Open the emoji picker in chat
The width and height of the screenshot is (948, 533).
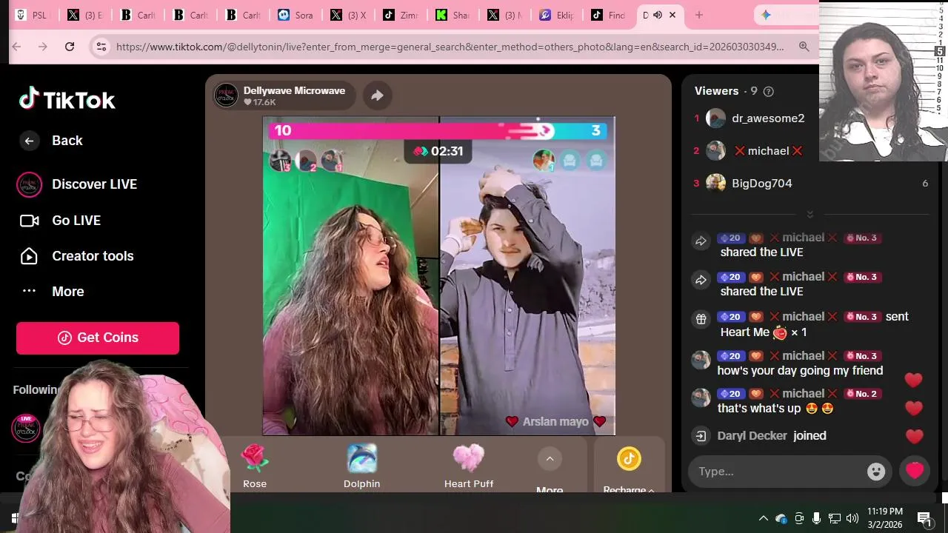876,472
